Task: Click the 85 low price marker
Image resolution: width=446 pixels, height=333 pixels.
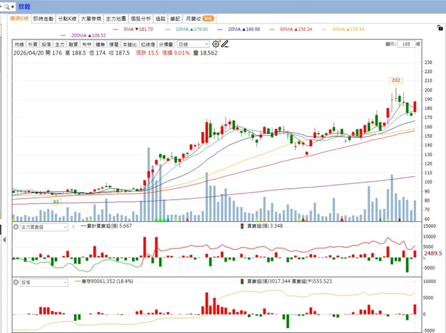Action: coord(56,202)
